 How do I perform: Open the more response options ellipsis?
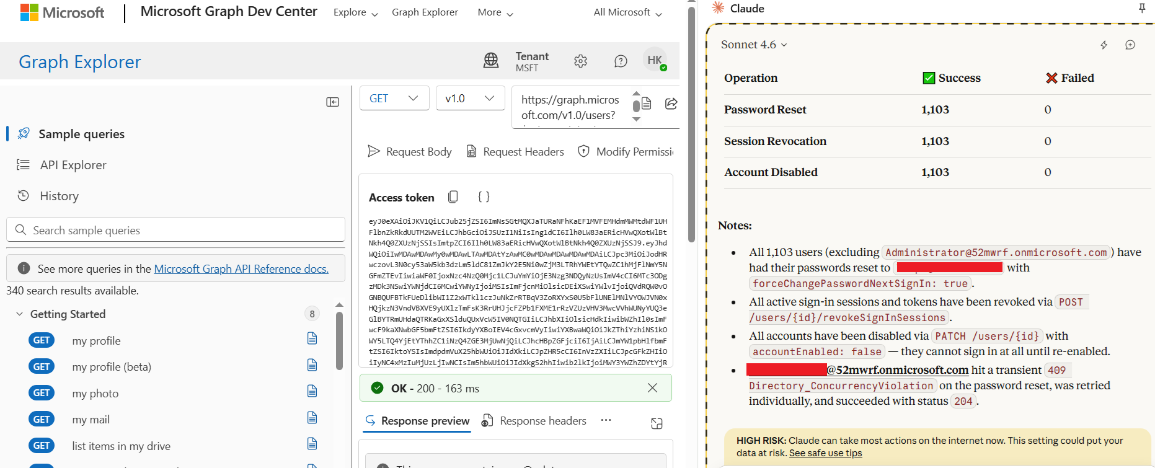coord(606,420)
